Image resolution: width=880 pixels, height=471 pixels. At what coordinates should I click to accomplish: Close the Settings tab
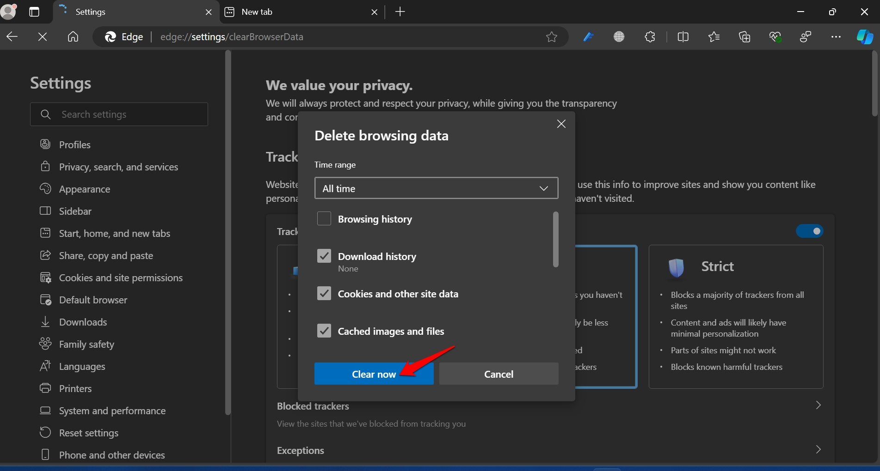[x=209, y=12]
